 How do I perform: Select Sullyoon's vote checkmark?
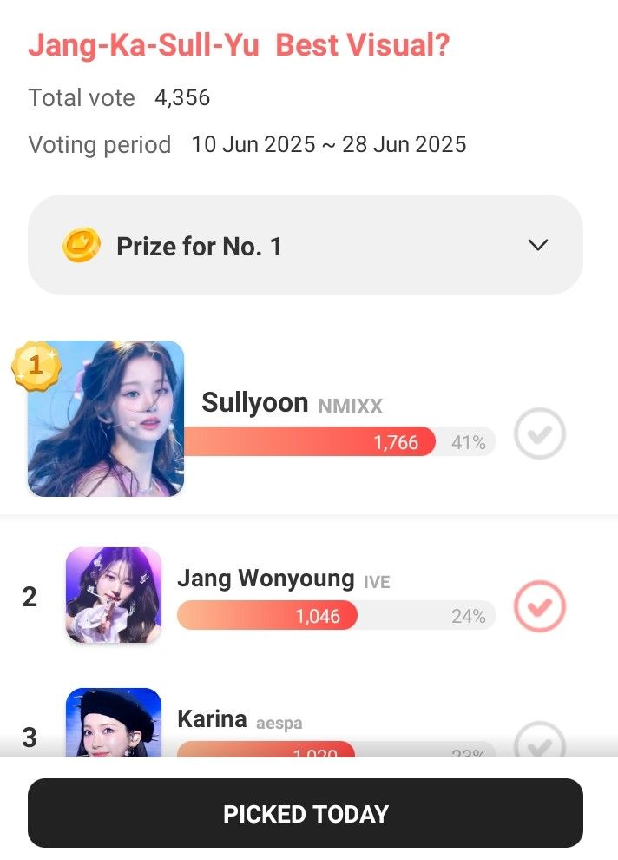[x=540, y=433]
